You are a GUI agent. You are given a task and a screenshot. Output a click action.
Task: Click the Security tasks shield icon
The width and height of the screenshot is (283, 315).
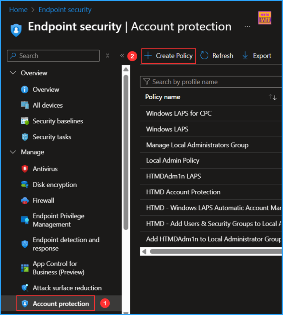click(x=25, y=137)
